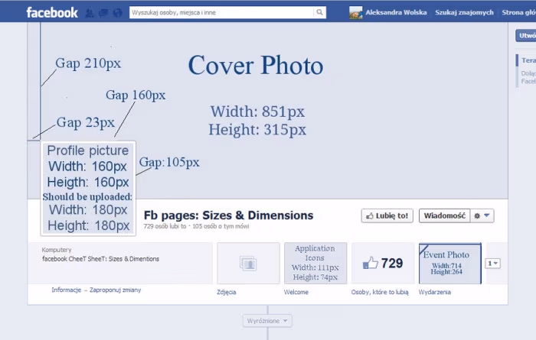This screenshot has width=536, height=340.
Task: Focus the Wyszukaj osoby search field
Action: (221, 12)
